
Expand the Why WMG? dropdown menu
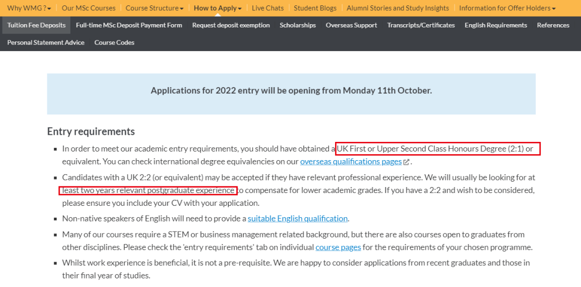point(29,8)
